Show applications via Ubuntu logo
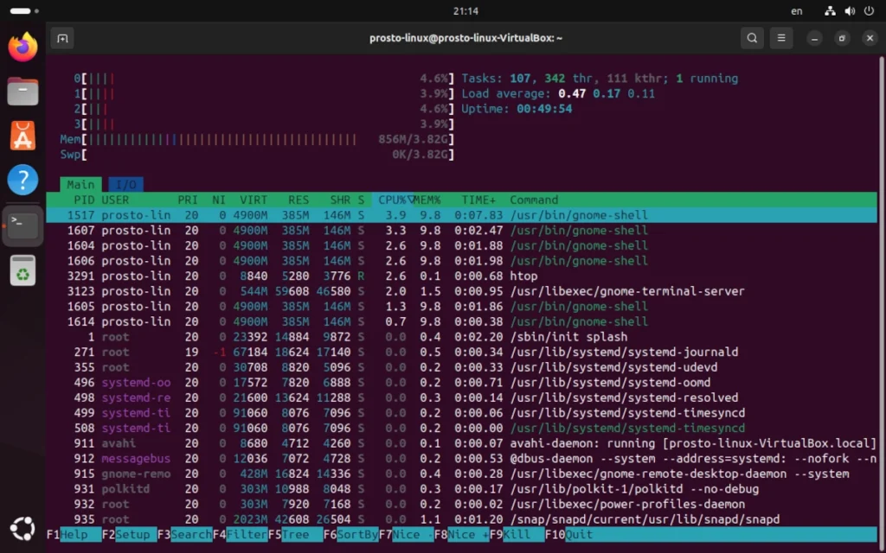Image resolution: width=886 pixels, height=553 pixels. pyautogui.click(x=22, y=529)
